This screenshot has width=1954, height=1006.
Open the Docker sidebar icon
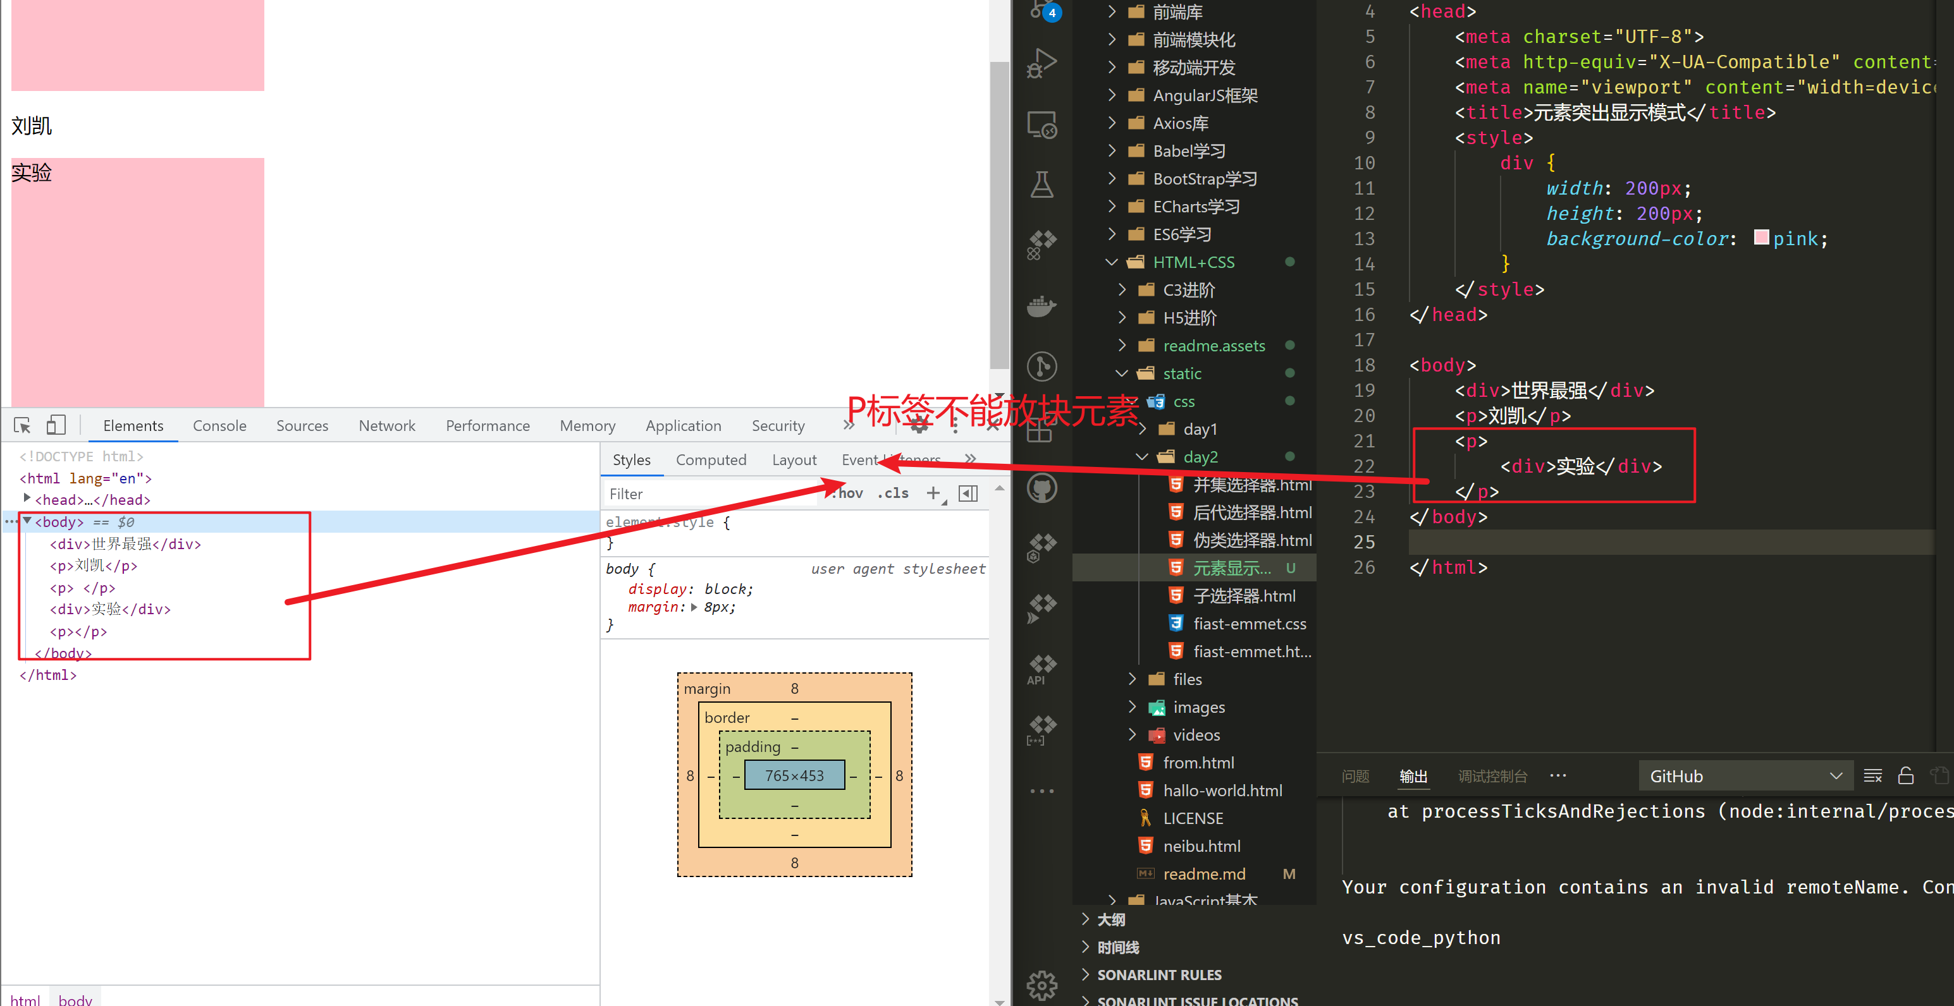pyautogui.click(x=1042, y=306)
